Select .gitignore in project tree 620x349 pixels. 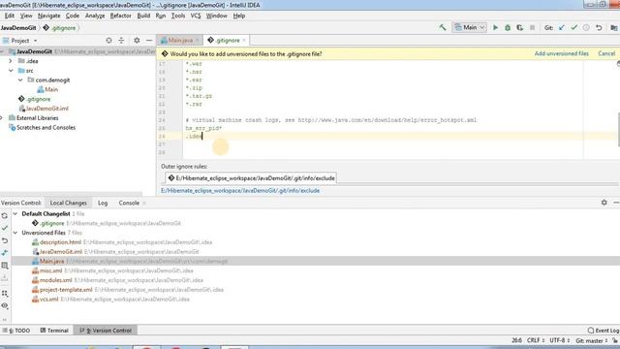[x=35, y=99]
